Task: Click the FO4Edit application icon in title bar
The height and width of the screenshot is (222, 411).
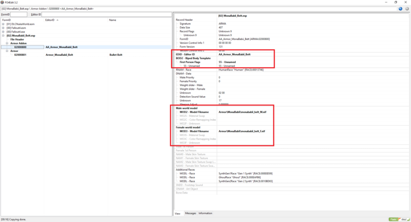Action: point(2,2)
